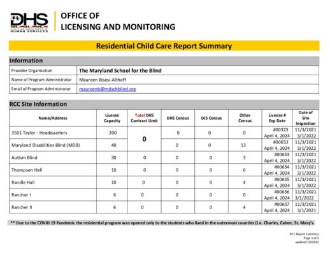Select 'Maryland Disabilities Blind (MDB)' row name
Screen dimensions: 330x255
46,145
